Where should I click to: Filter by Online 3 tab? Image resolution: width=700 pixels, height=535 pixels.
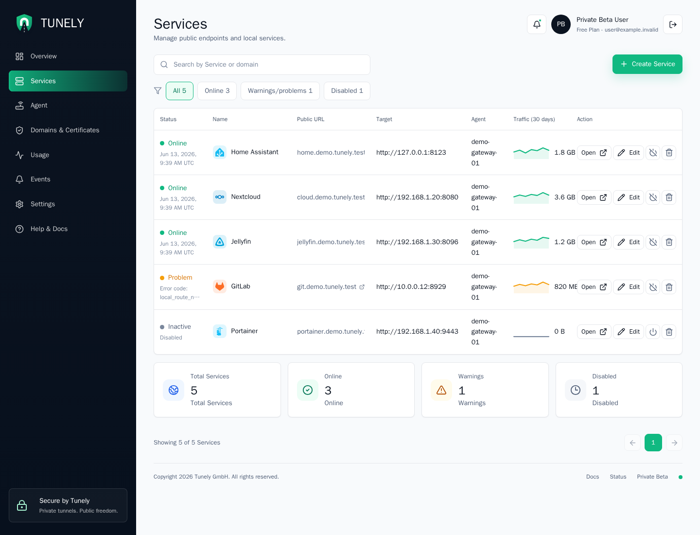[217, 91]
